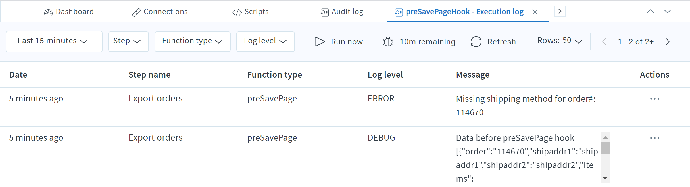
Task: Click the message scrollbar down arrow
Action: tap(605, 178)
